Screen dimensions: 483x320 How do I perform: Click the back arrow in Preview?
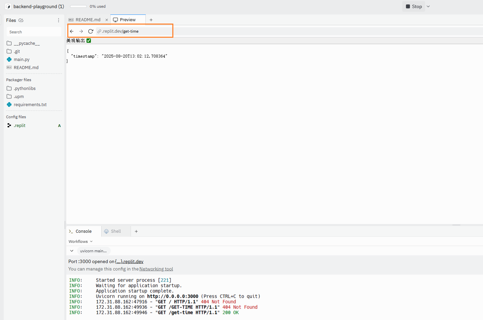click(72, 31)
